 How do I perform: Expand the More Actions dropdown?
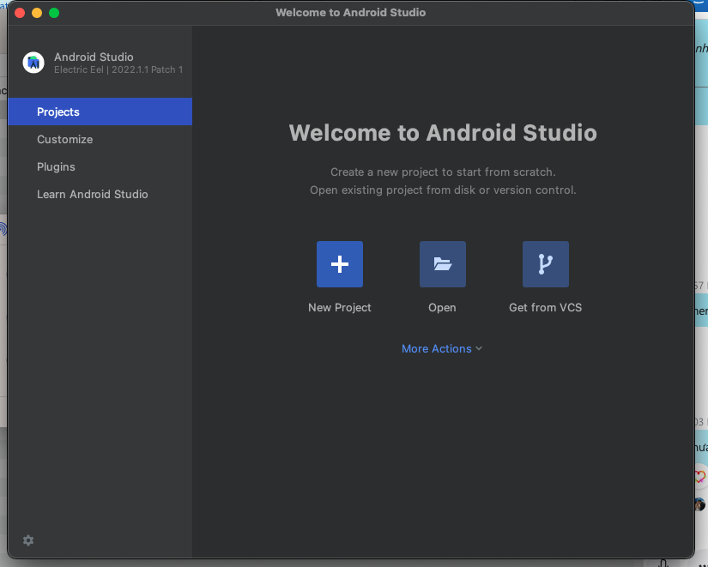(437, 348)
